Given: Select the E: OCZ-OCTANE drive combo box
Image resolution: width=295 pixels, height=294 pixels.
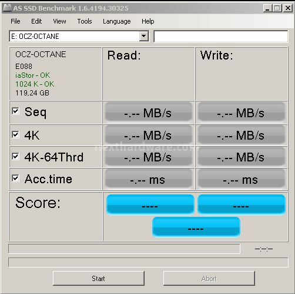Looking at the screenshot, I should tap(79, 37).
